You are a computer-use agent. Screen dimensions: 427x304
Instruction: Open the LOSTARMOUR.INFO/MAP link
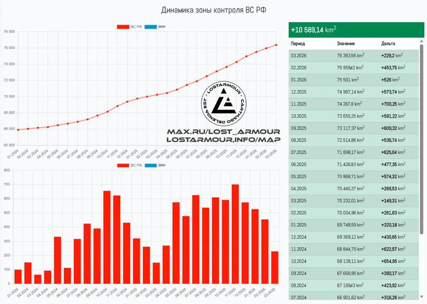point(223,139)
